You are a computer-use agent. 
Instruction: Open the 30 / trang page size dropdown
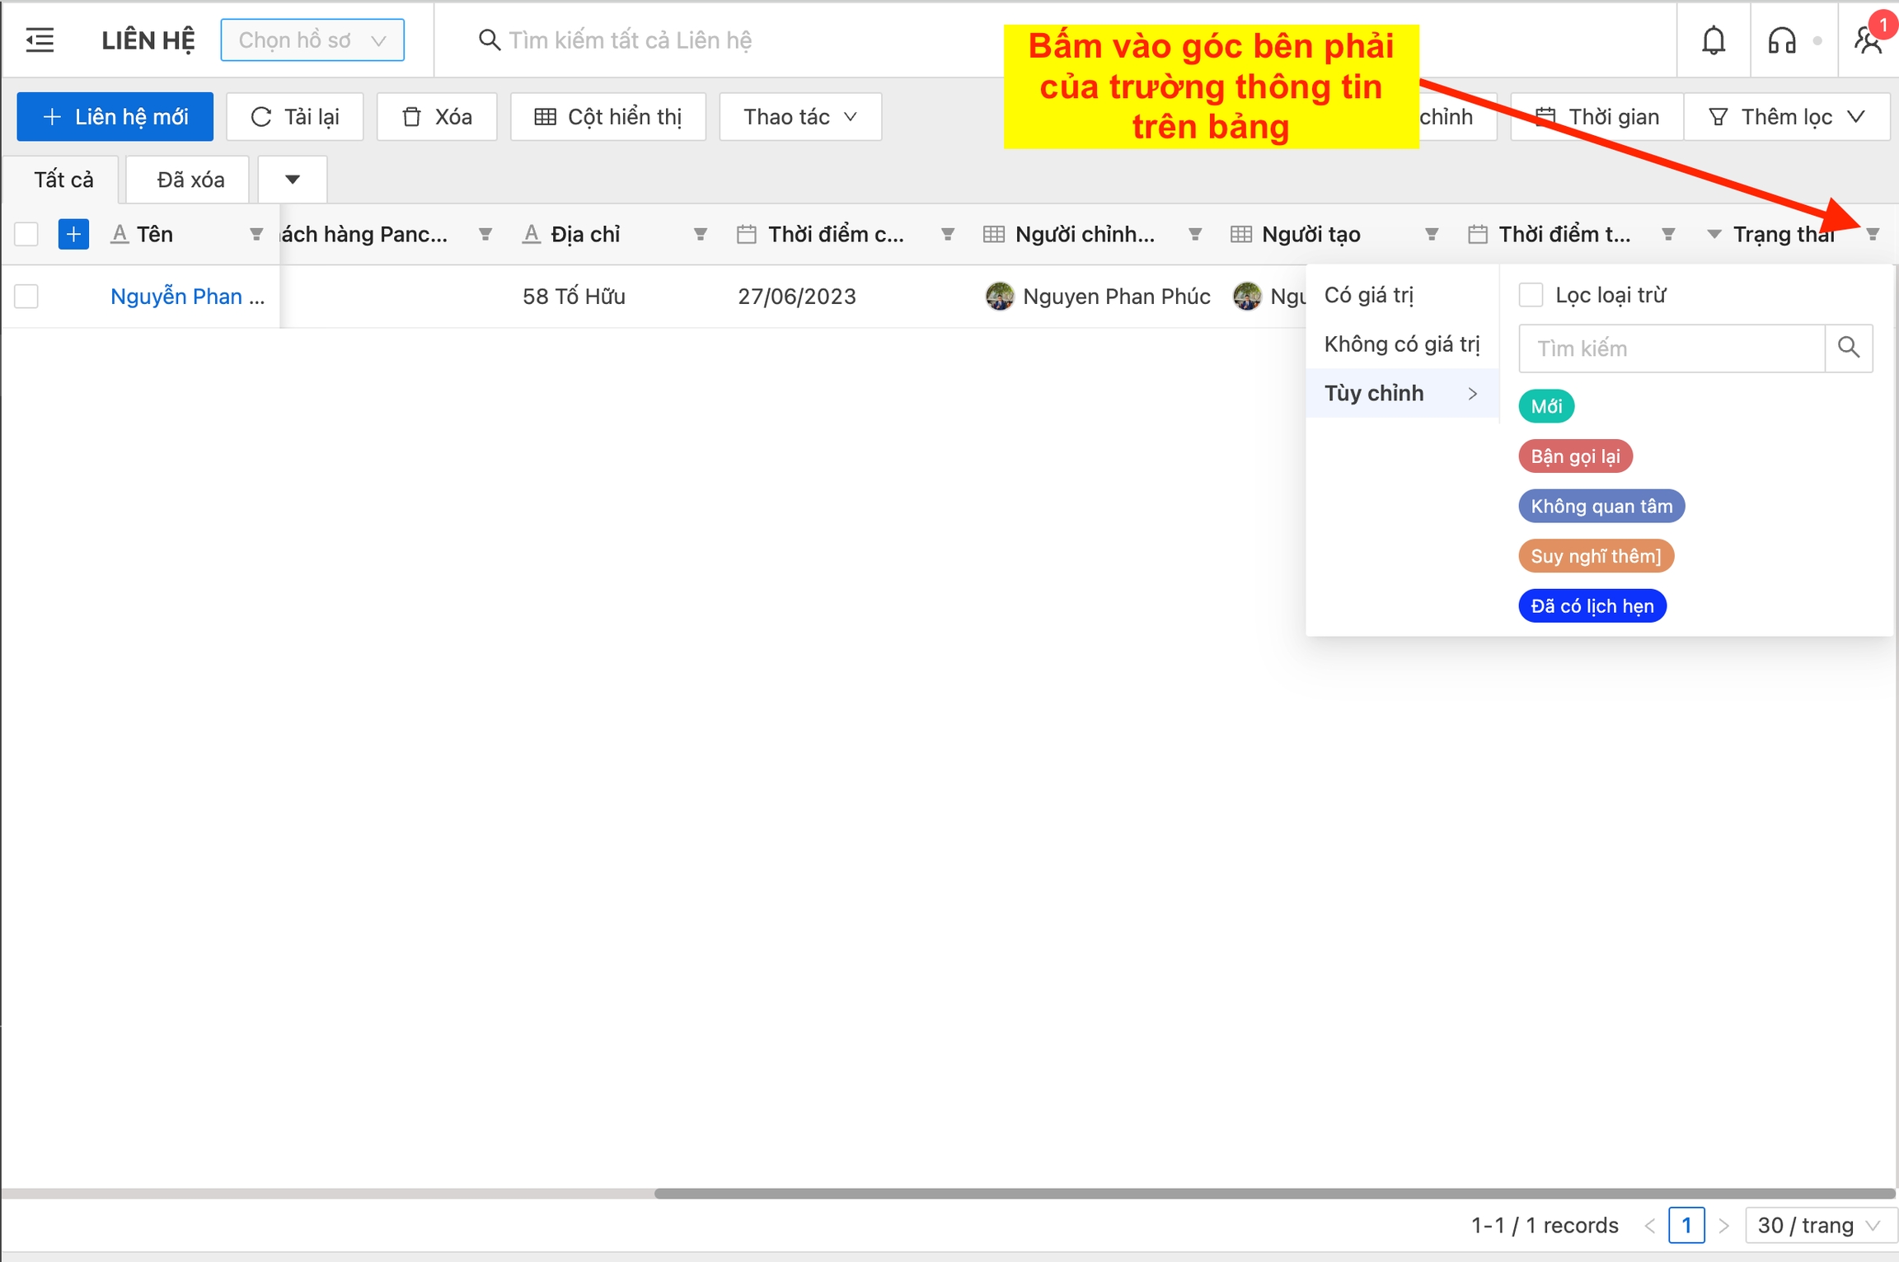coord(1820,1225)
